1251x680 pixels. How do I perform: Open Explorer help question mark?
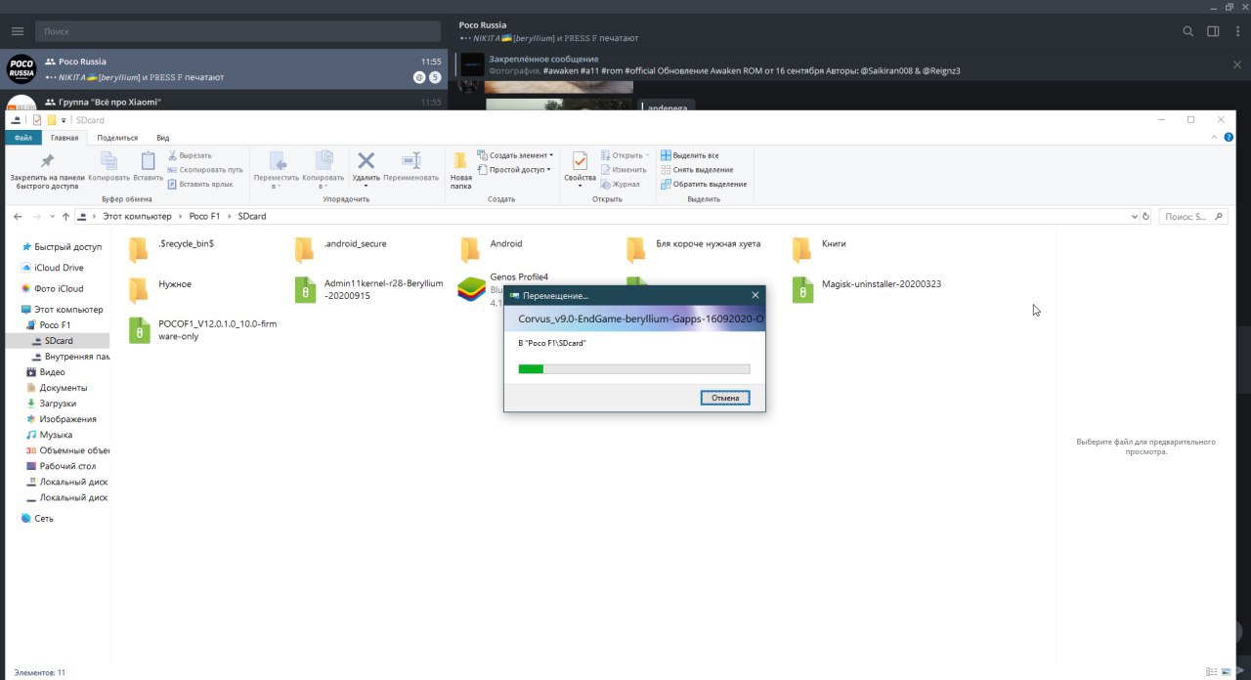(x=1229, y=138)
